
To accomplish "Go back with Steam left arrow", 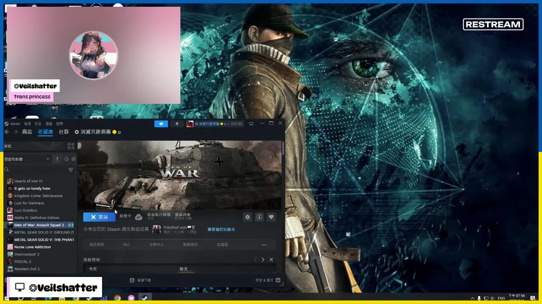I will [x=6, y=132].
